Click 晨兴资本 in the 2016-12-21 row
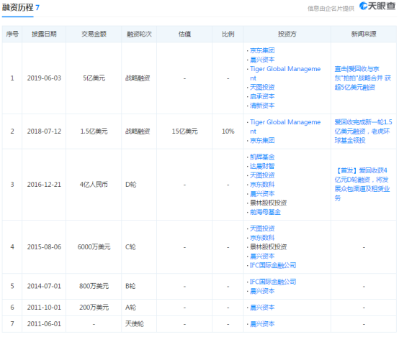This screenshot has width=399, height=337. (x=262, y=194)
